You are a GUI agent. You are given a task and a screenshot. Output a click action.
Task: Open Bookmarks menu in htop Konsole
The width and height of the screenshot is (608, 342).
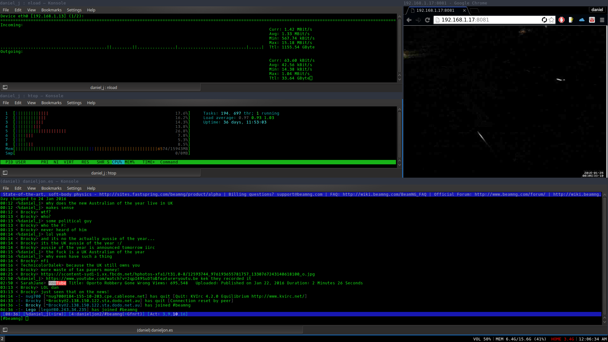coord(51,103)
